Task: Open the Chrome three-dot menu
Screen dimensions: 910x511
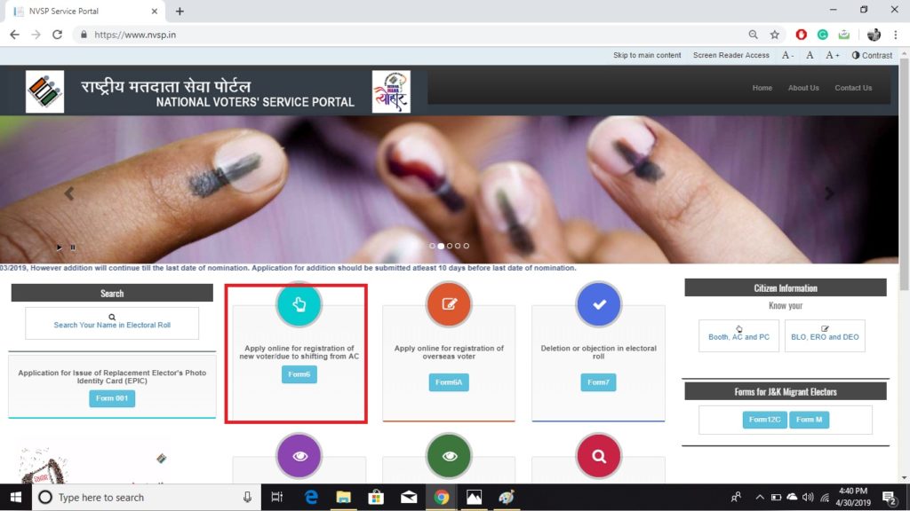Action: point(896,35)
